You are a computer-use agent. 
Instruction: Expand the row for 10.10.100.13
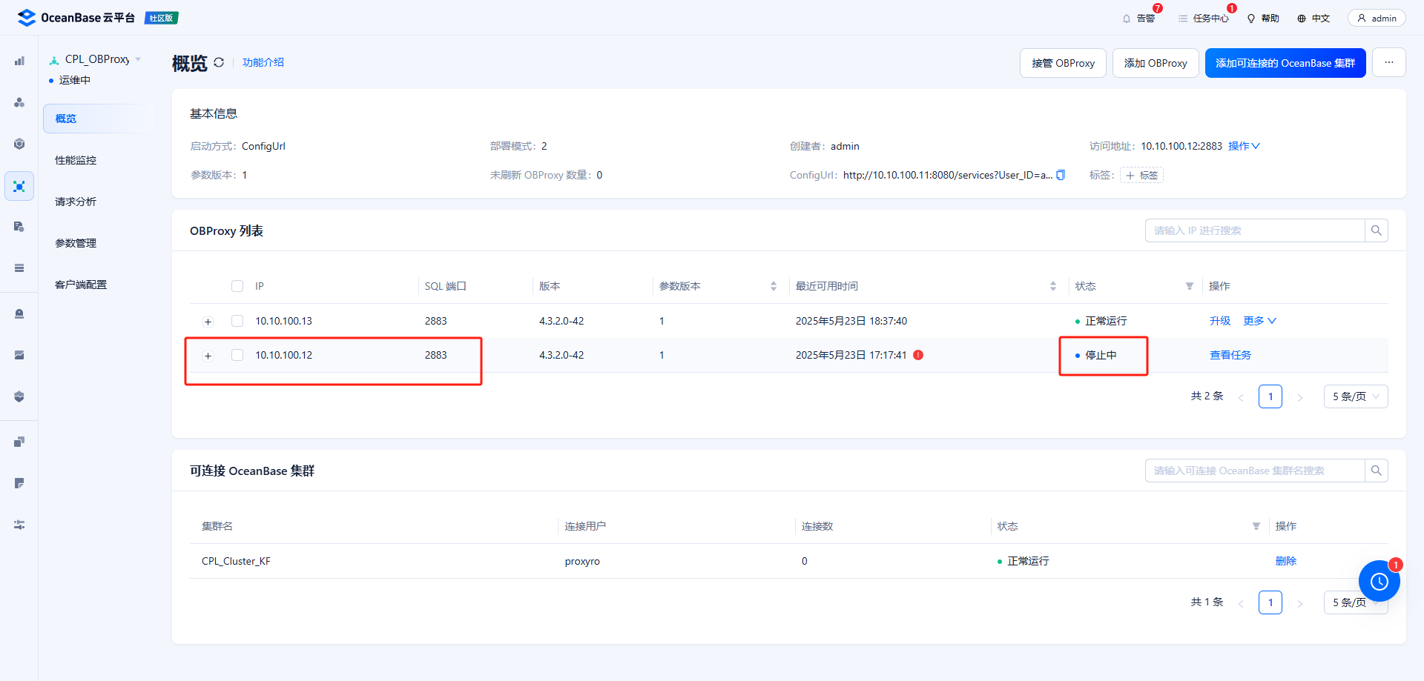(x=208, y=322)
